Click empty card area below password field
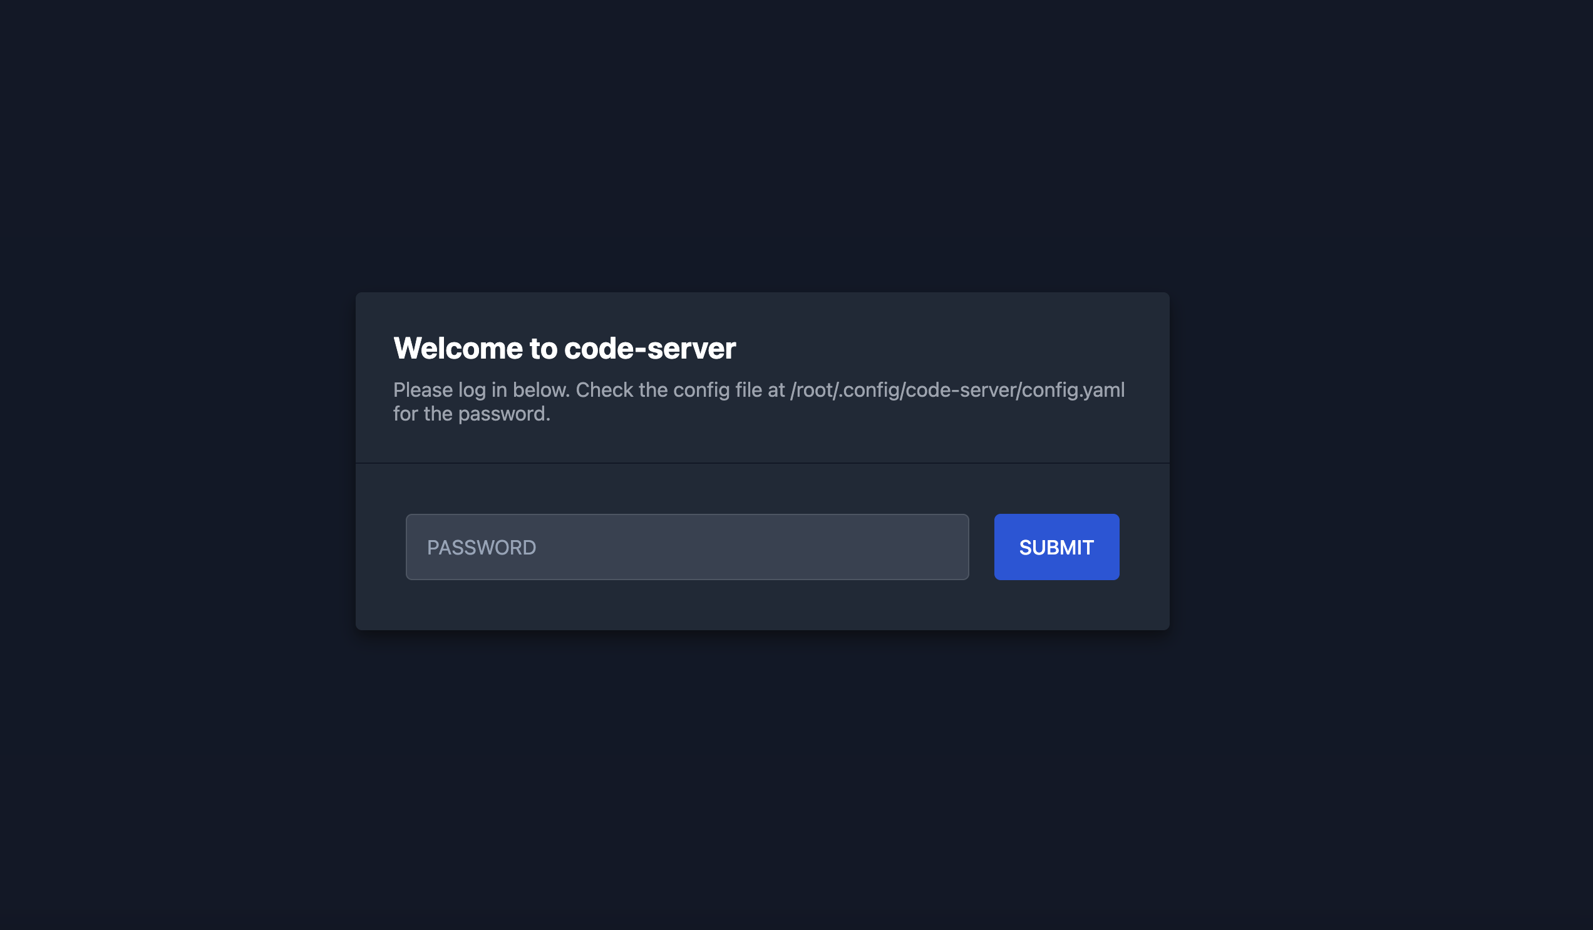This screenshot has height=930, width=1593. (x=687, y=605)
